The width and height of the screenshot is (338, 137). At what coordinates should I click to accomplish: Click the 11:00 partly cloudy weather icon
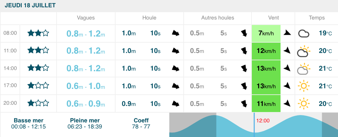(303, 51)
